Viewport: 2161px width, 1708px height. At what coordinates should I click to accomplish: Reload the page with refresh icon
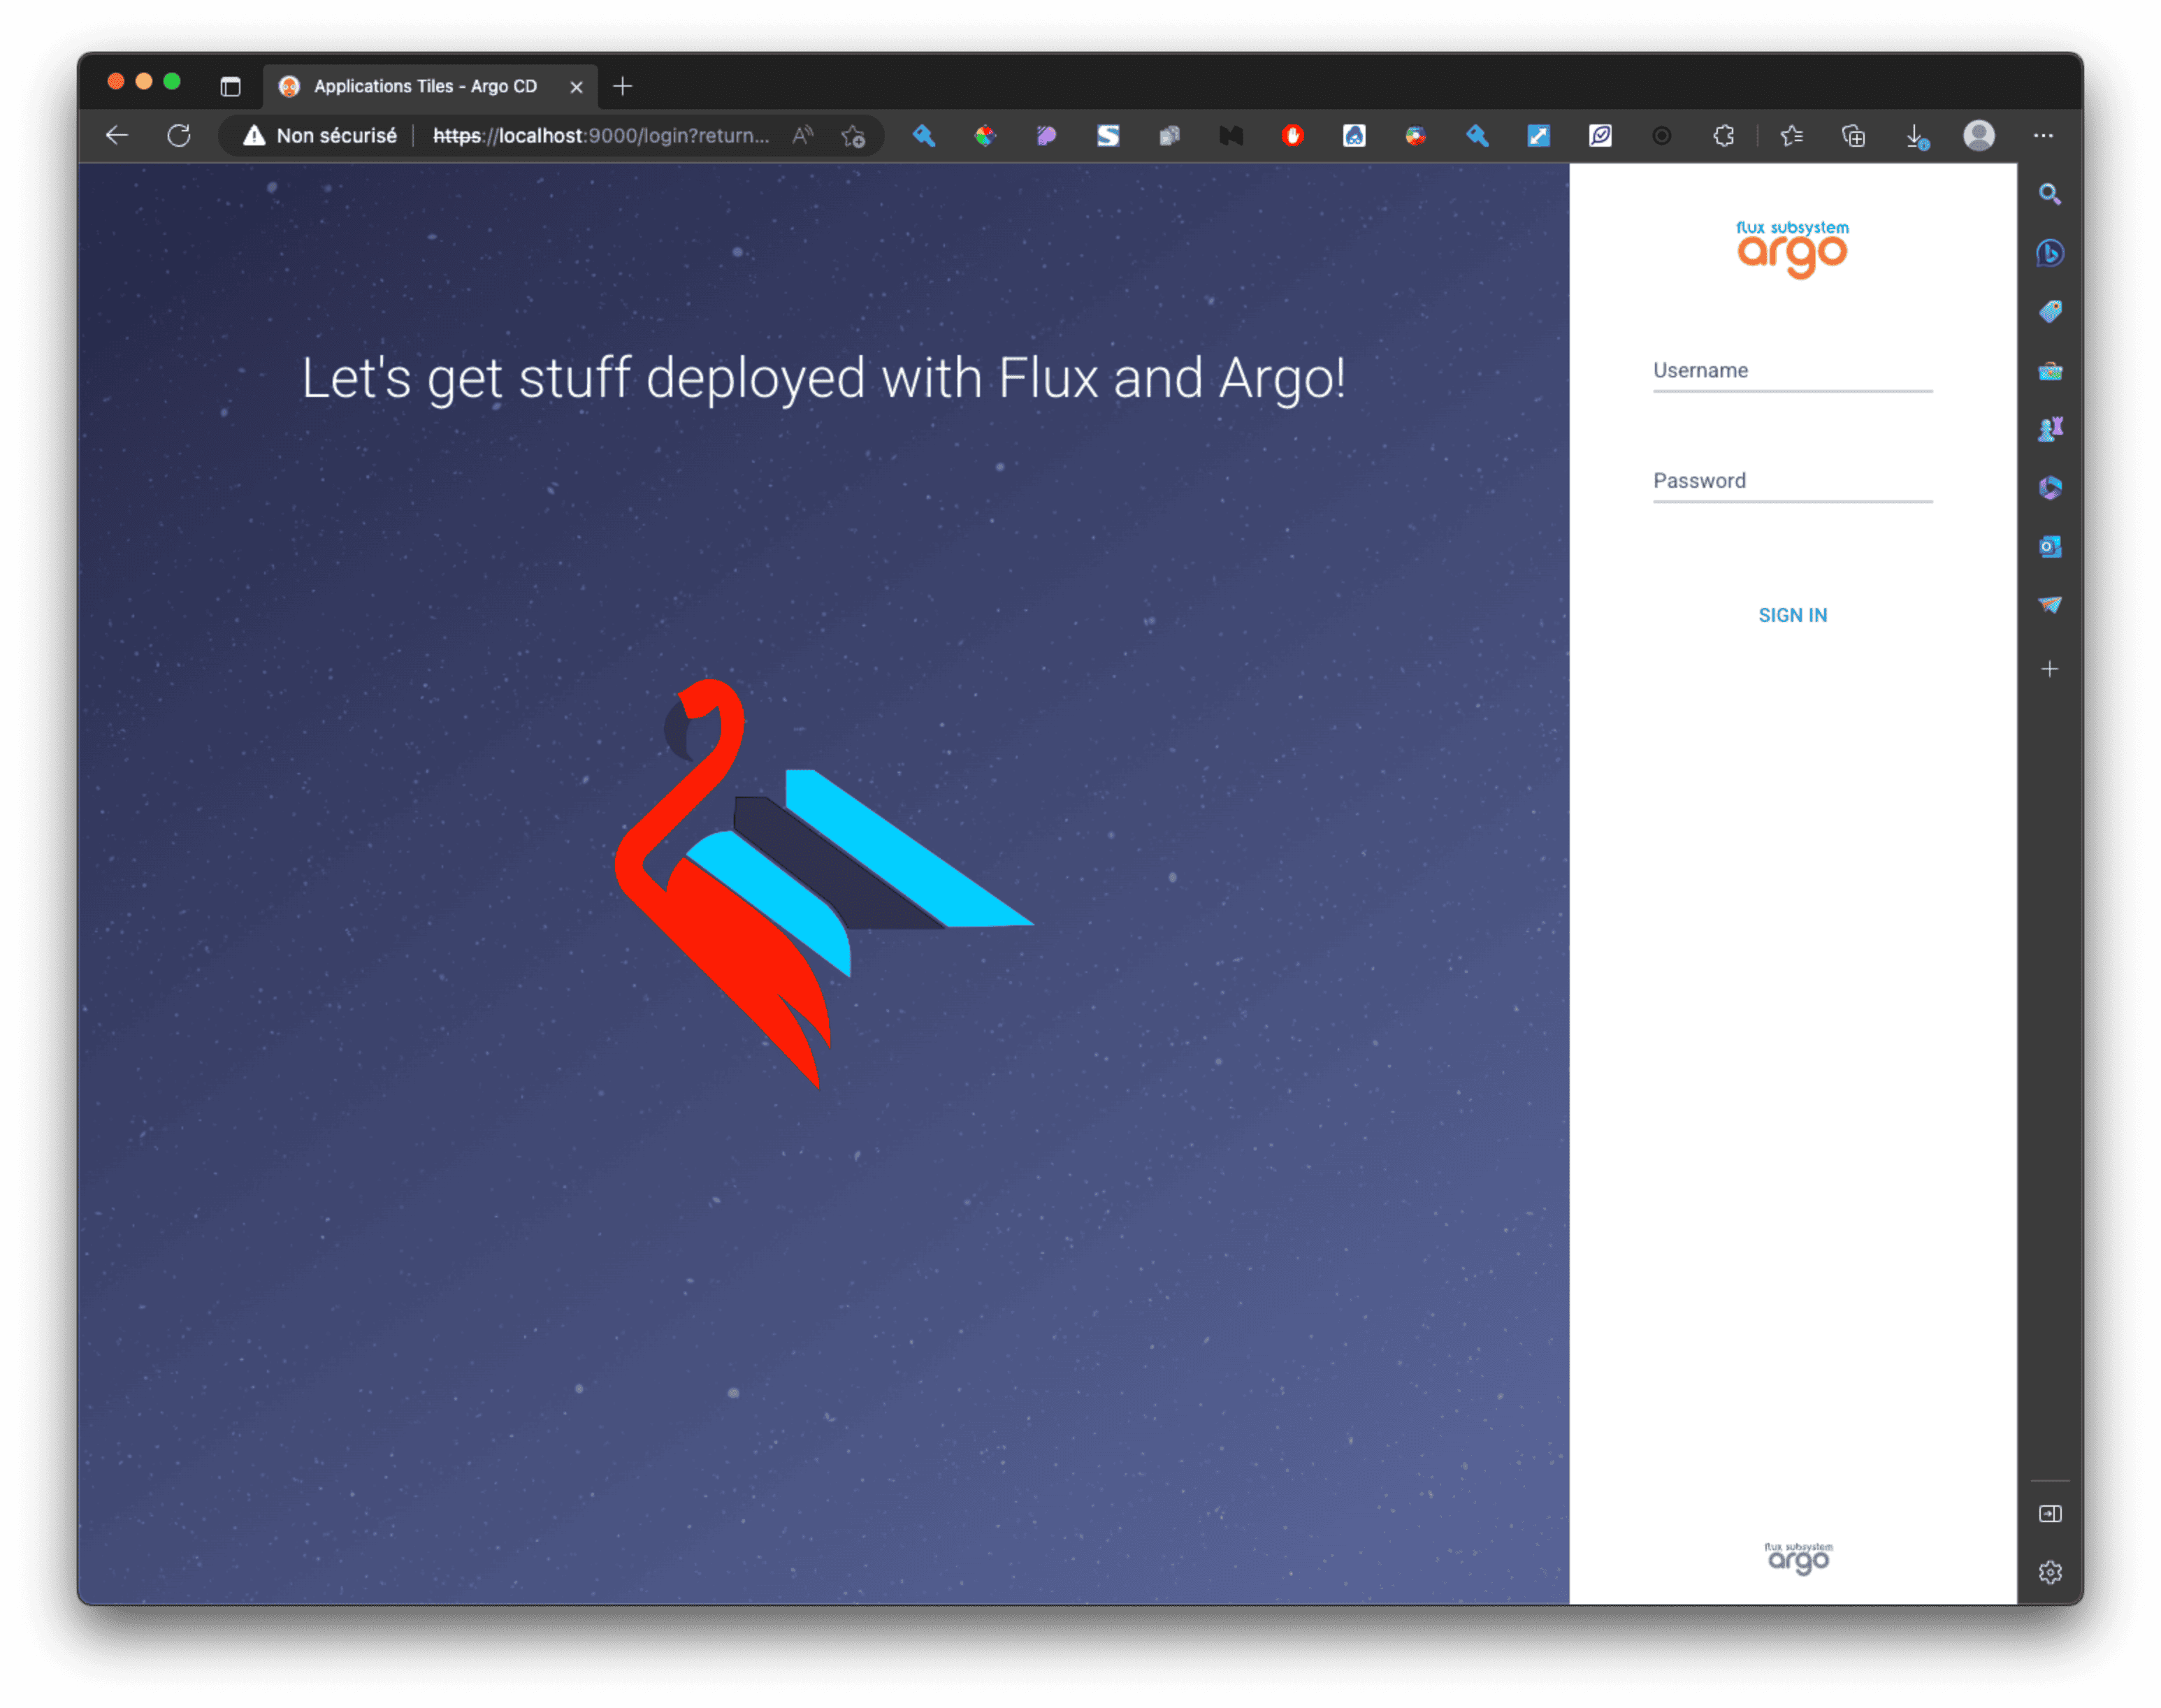pyautogui.click(x=179, y=136)
